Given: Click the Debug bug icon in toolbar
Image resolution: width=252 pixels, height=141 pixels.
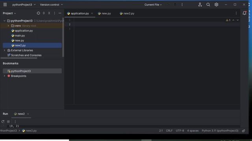Looking at the screenshot, I should click(x=175, y=5).
